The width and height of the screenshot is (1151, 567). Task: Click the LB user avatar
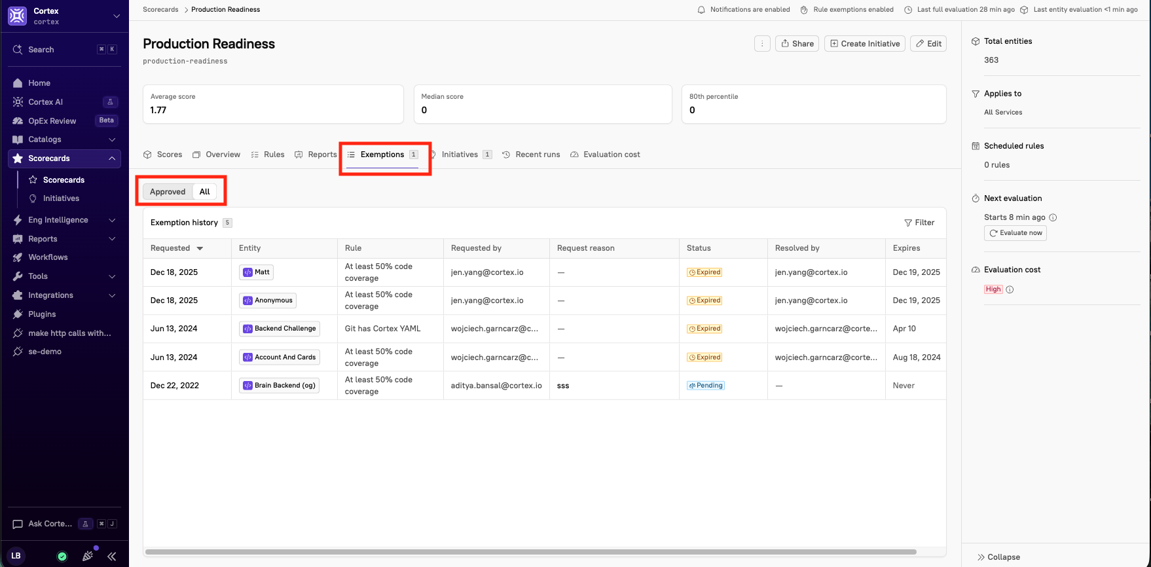click(x=16, y=556)
